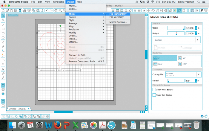Switch to Untitled-1.studio3 document tab

click(x=19, y=109)
